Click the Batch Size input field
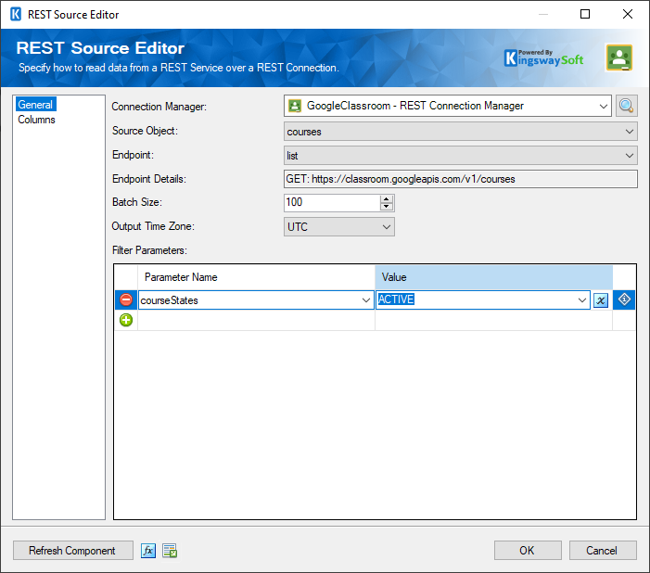 (332, 202)
